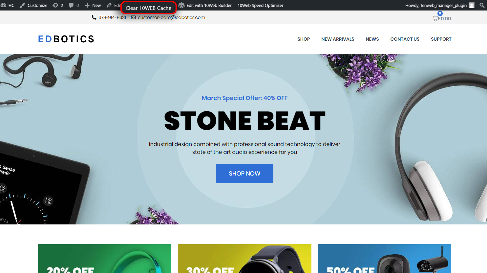Click the 10Web Builder layers icon
487x273 pixels.
(181, 5)
